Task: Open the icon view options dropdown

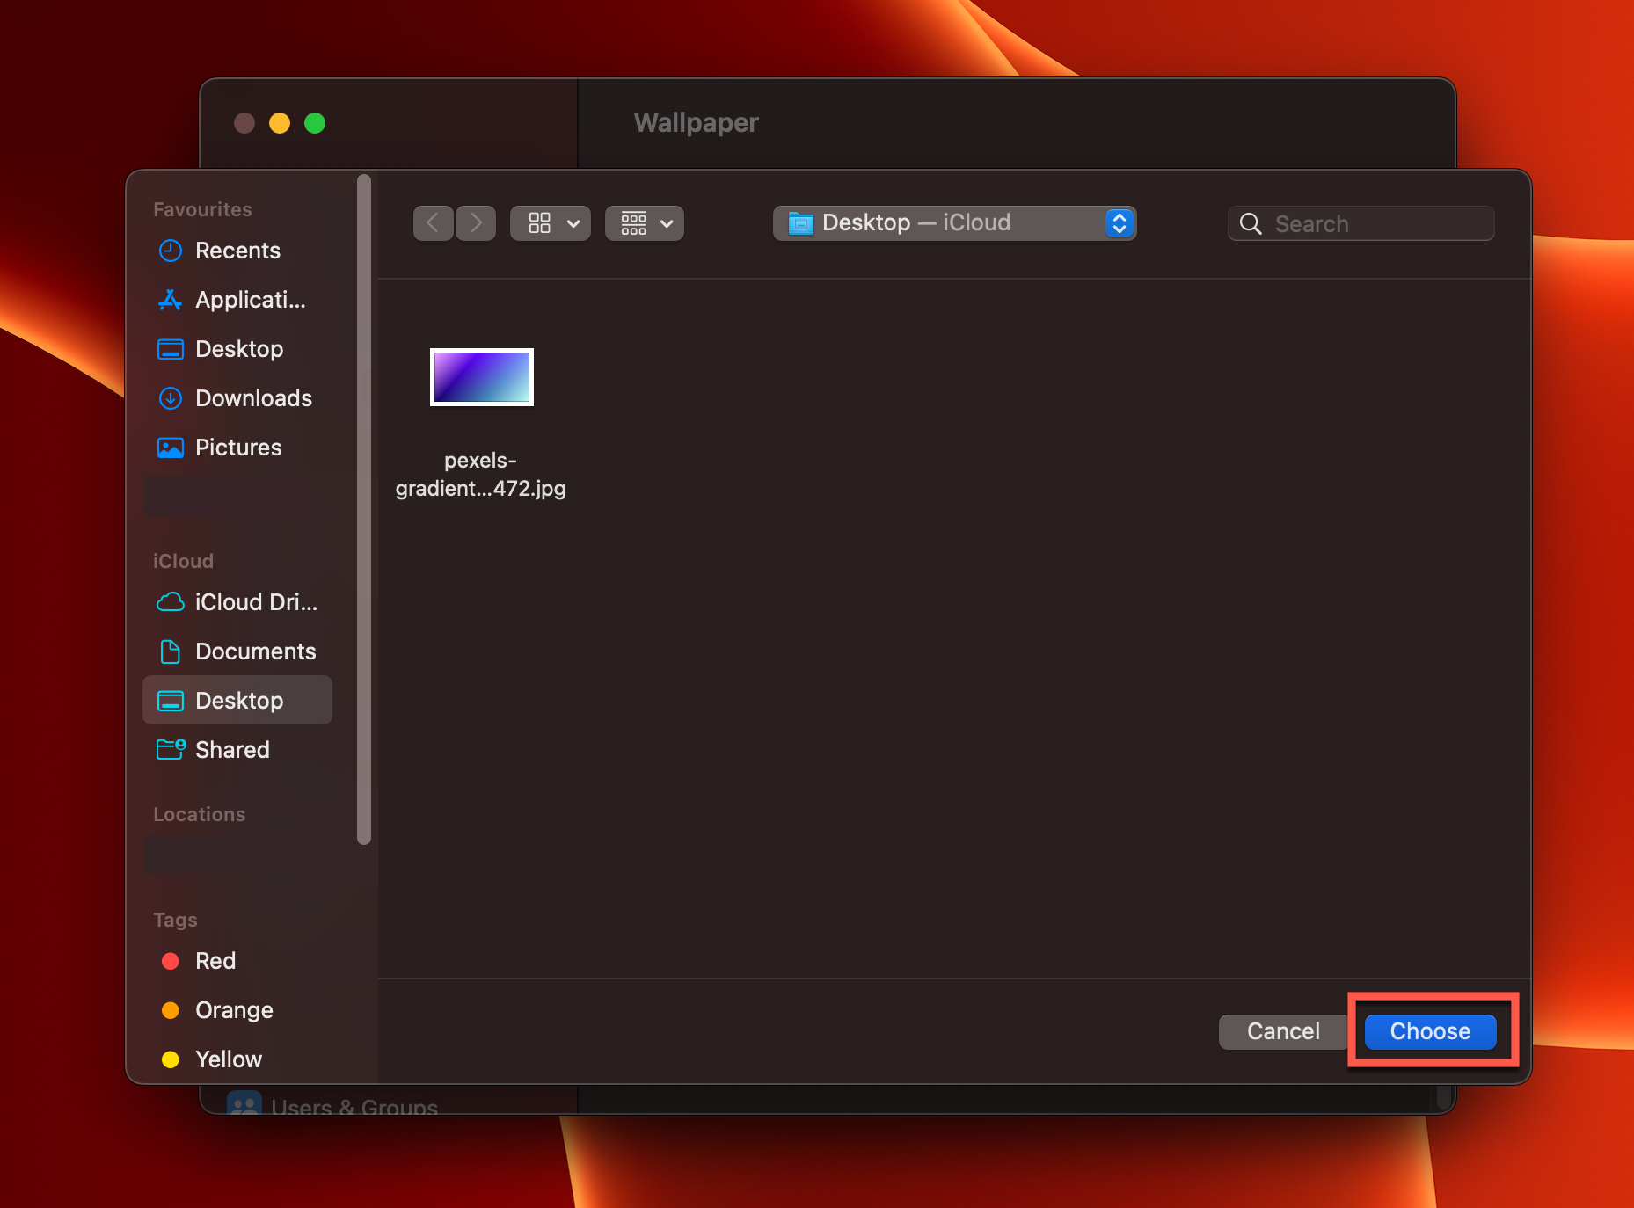Action: point(550,222)
